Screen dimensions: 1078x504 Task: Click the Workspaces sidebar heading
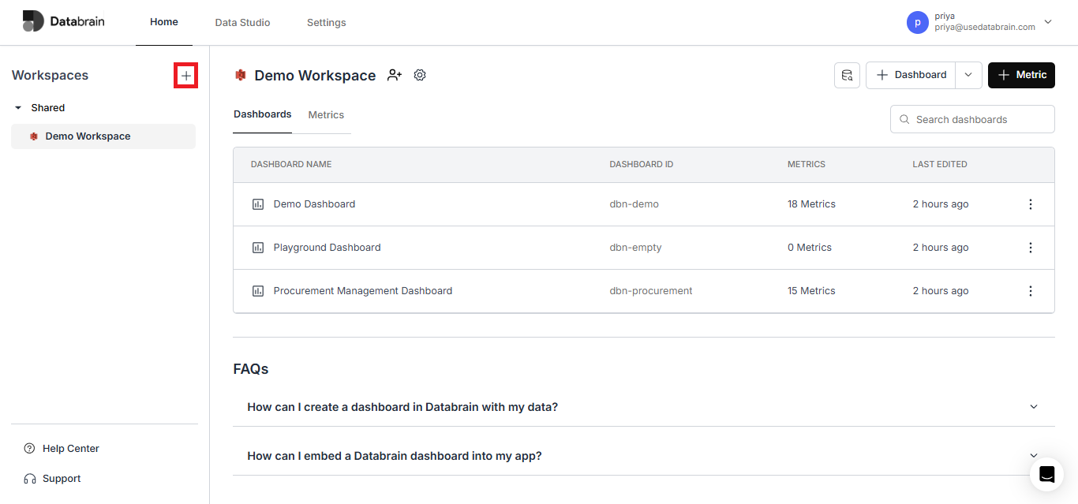[x=51, y=76]
